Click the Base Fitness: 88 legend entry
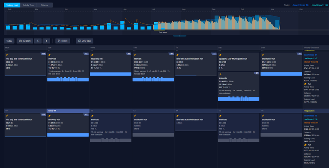329x168 pixels. click(x=300, y=5)
